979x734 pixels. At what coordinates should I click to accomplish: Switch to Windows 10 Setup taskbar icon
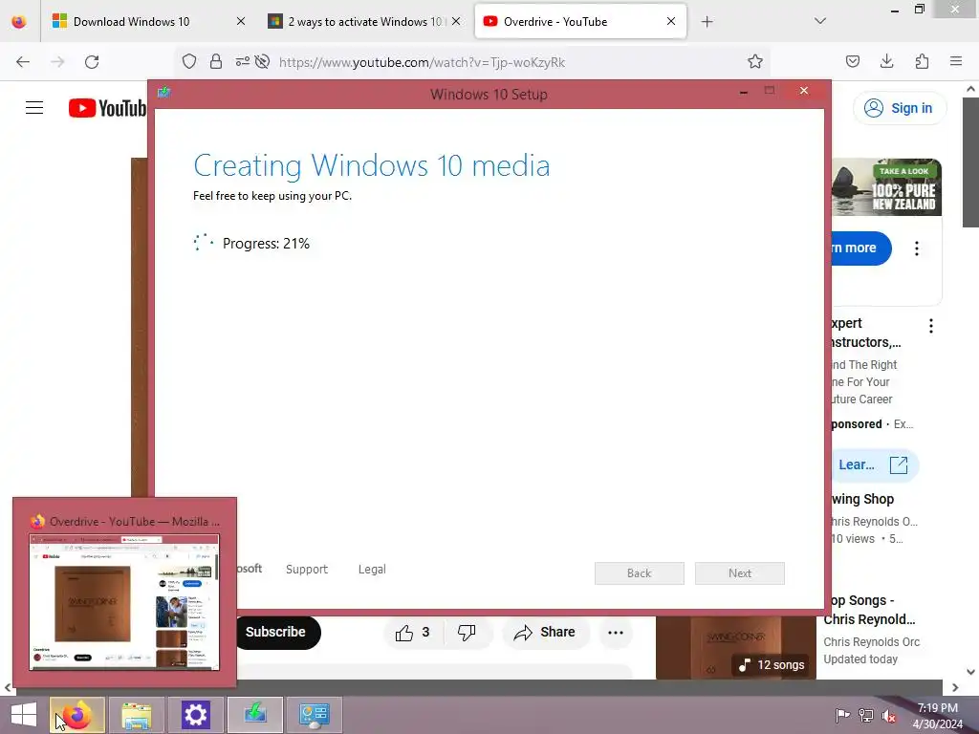[x=254, y=715]
